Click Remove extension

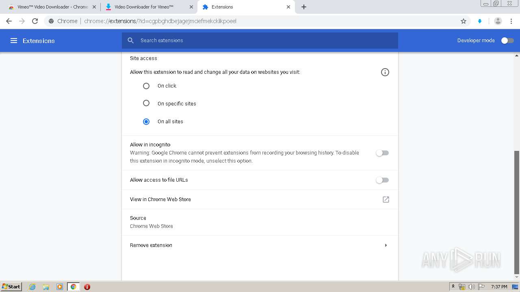point(260,245)
